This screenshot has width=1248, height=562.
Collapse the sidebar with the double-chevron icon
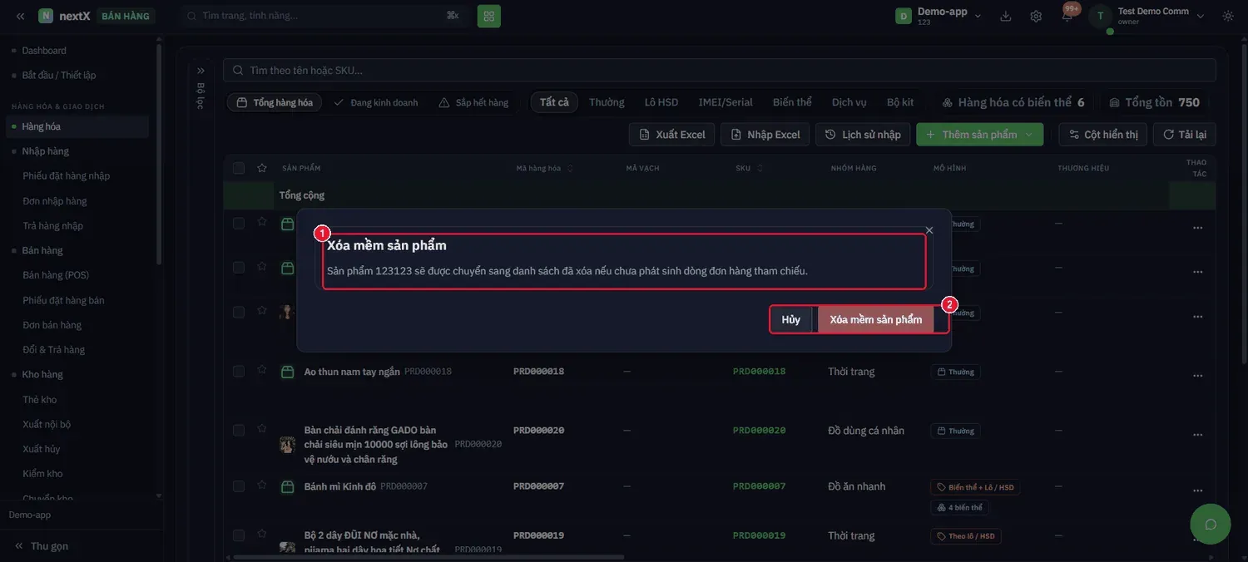[x=20, y=16]
